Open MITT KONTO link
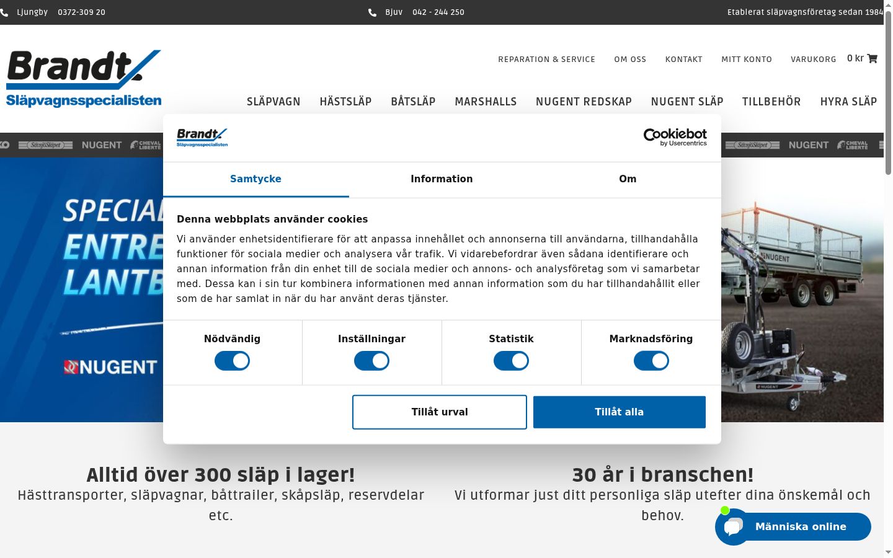 [747, 60]
